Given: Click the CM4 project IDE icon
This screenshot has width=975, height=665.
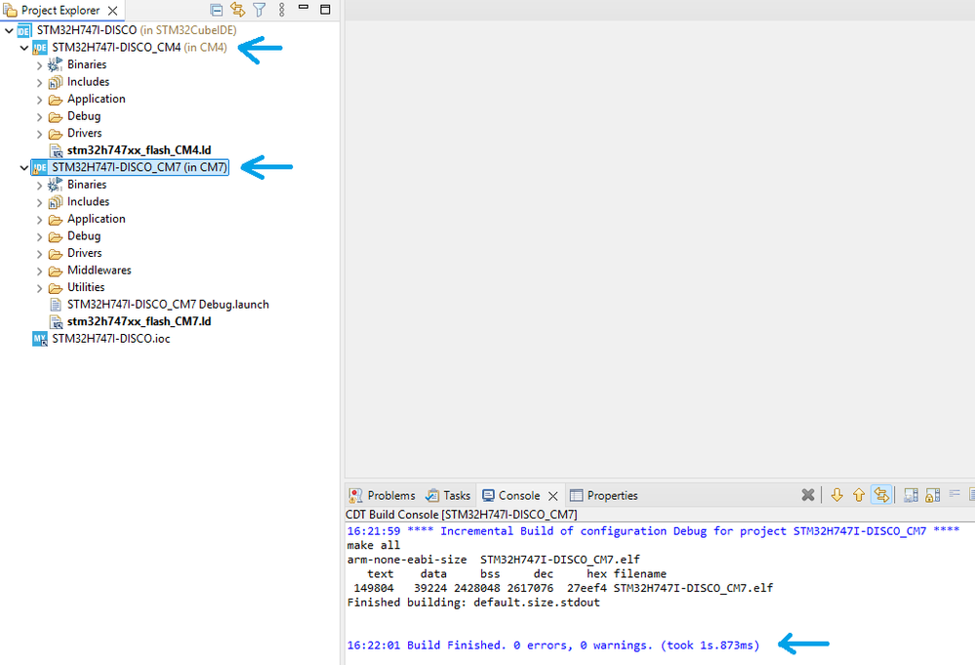Looking at the screenshot, I should coord(40,47).
